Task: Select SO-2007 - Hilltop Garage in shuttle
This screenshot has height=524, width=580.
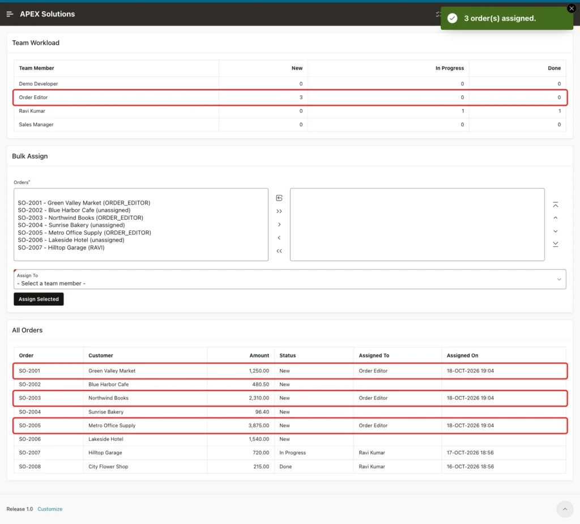Action: coord(61,248)
